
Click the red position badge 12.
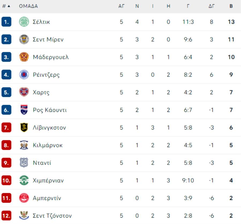[6, 215]
